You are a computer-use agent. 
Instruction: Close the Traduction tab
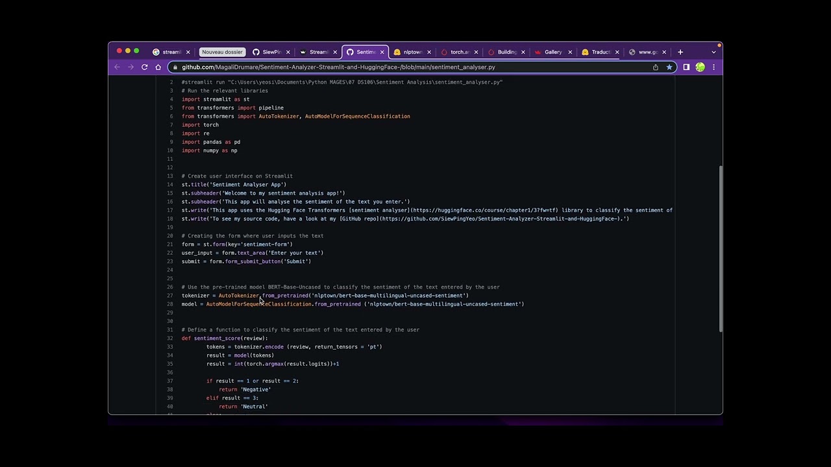(617, 52)
